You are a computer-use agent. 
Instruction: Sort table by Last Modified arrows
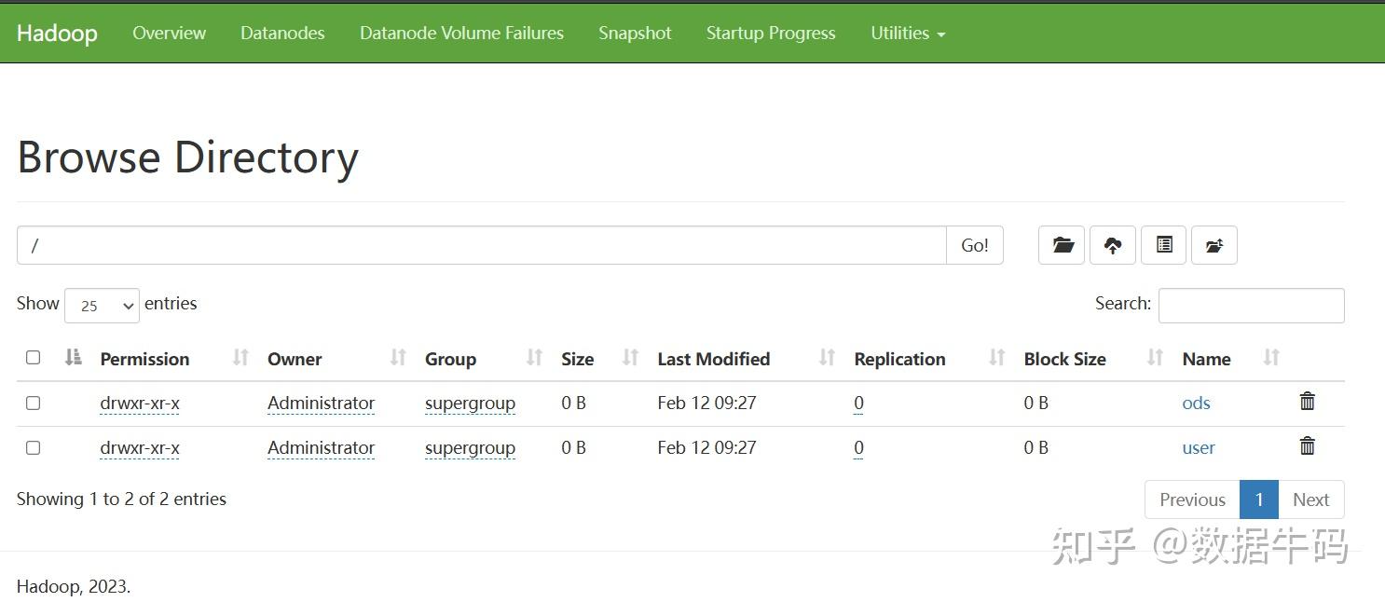click(827, 358)
